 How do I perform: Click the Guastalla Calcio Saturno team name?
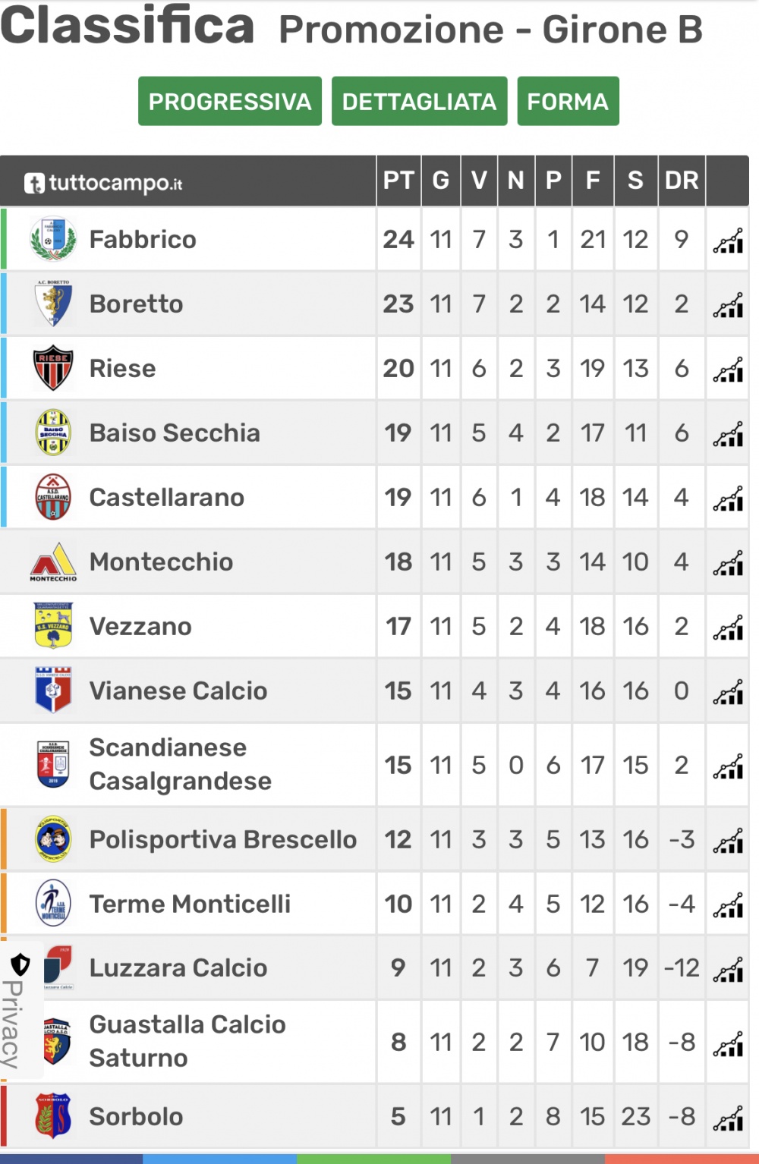click(187, 1041)
